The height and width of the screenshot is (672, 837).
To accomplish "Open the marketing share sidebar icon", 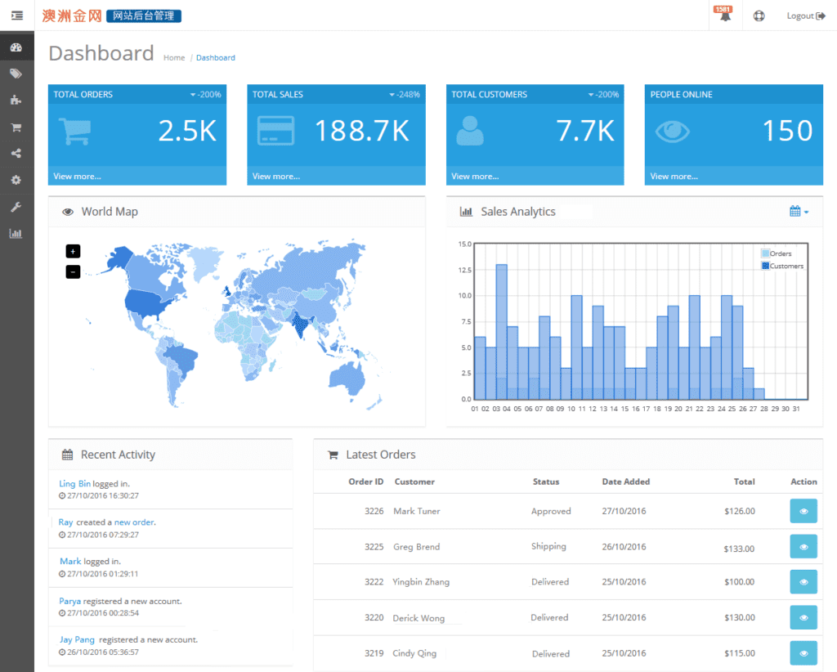I will pyautogui.click(x=16, y=153).
